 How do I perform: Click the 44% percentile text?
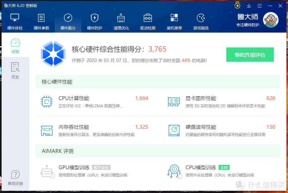coord(186,60)
